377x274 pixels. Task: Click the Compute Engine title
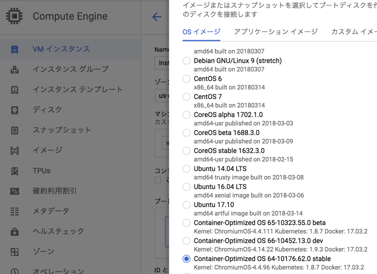[x=70, y=16]
